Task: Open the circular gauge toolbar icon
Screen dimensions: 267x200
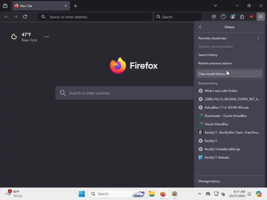Action: click(223, 17)
